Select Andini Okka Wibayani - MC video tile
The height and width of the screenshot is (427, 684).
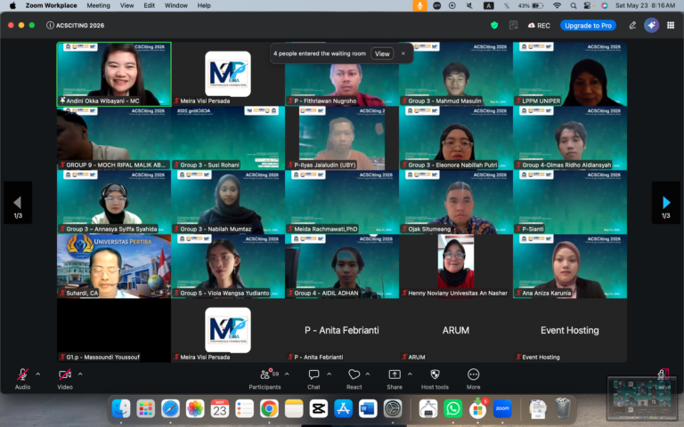[x=114, y=74]
